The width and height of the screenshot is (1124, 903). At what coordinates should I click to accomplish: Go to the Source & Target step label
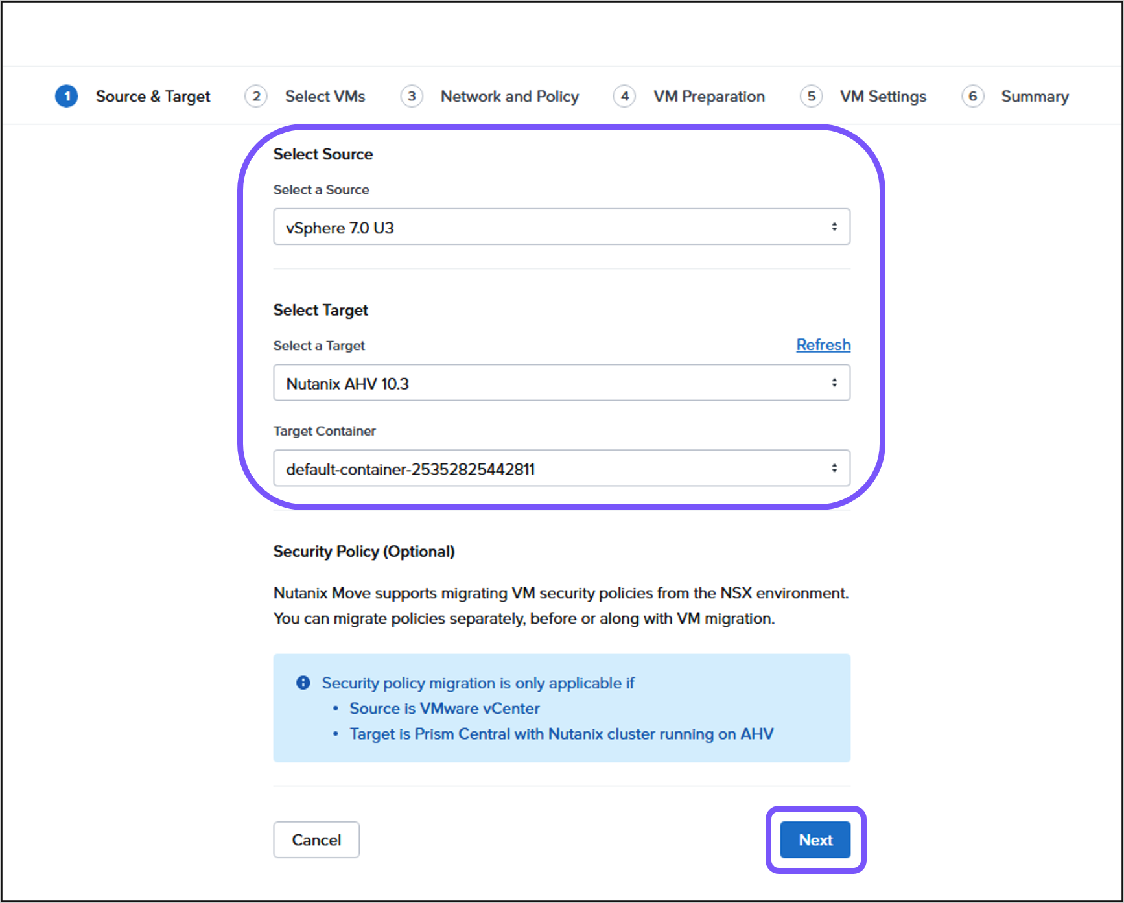click(x=153, y=97)
